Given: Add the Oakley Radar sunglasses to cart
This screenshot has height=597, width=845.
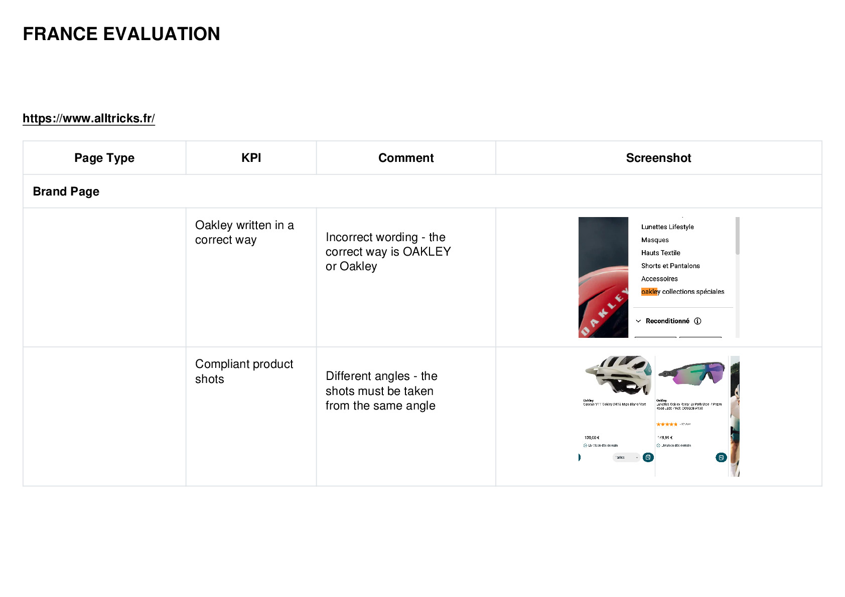Looking at the screenshot, I should tap(721, 457).
